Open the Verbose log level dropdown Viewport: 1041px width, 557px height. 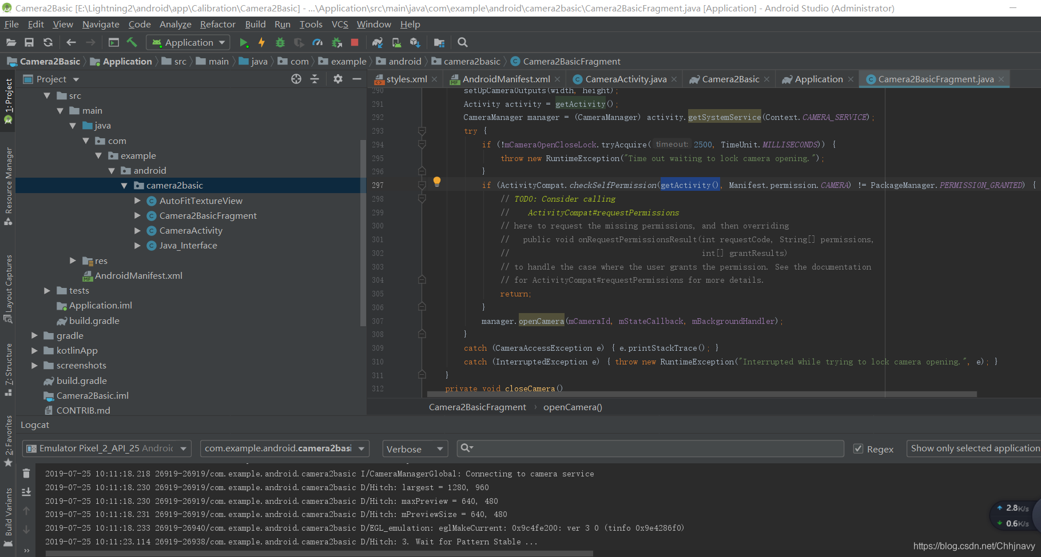[x=415, y=449]
